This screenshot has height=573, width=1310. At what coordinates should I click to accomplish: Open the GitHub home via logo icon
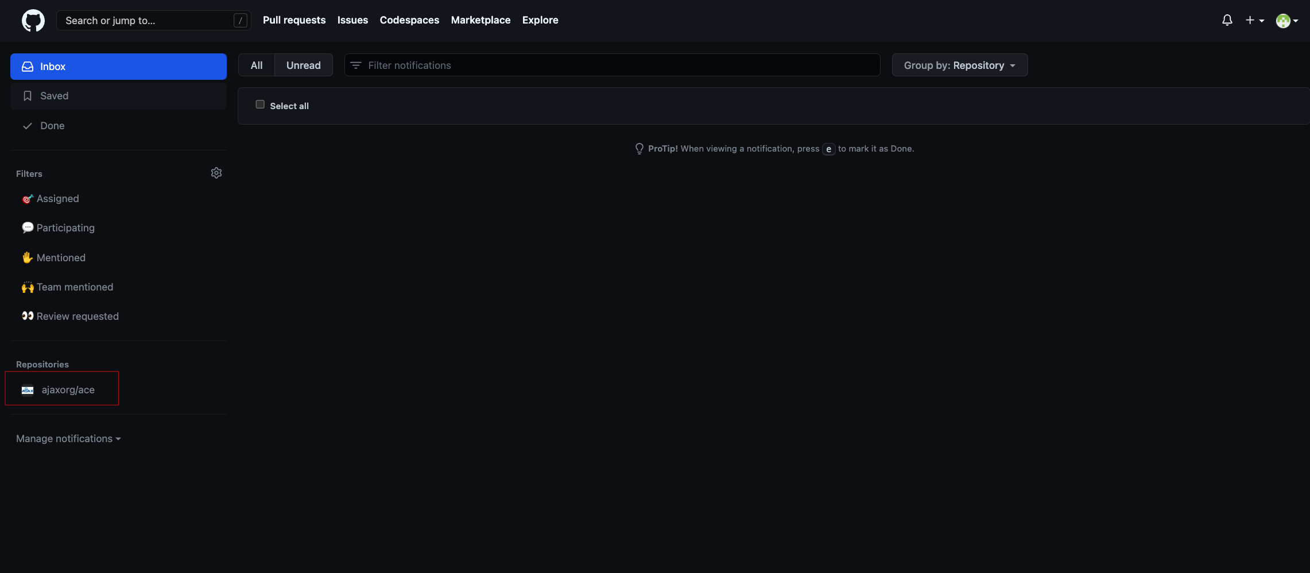click(33, 21)
